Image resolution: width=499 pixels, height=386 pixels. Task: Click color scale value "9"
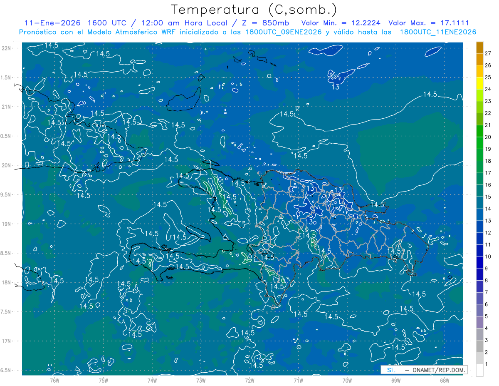(487, 269)
